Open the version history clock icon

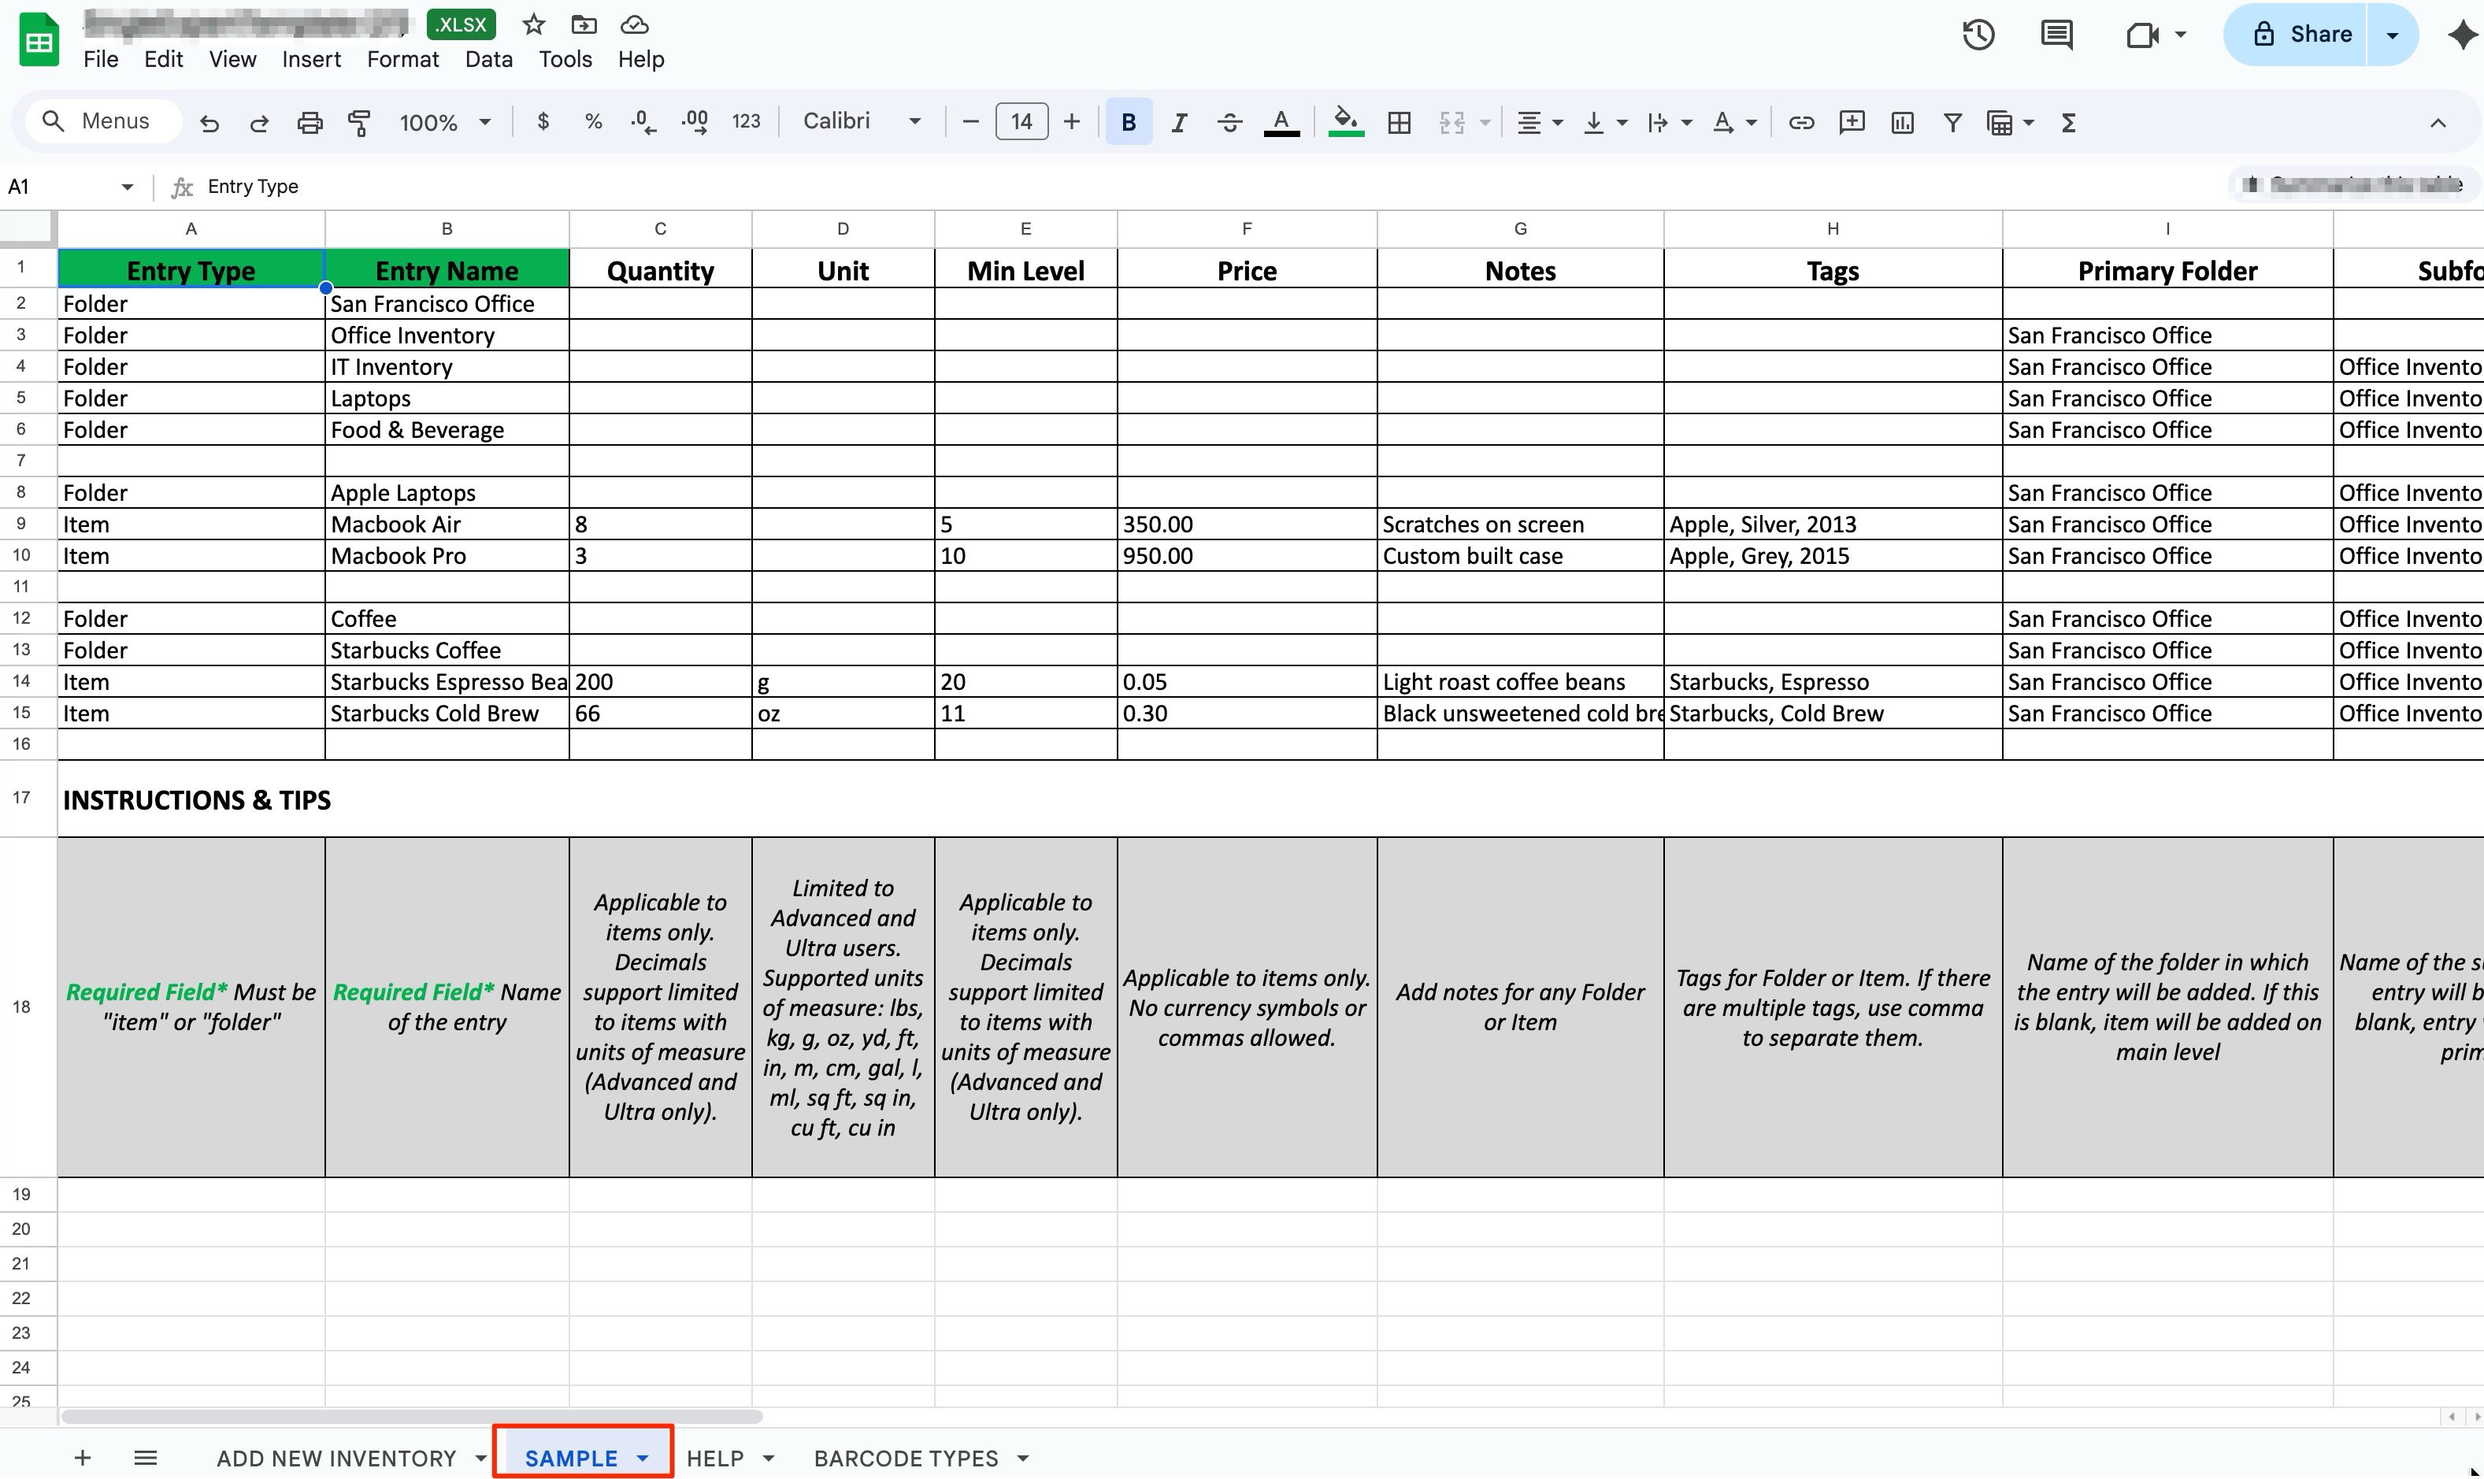point(1978,35)
